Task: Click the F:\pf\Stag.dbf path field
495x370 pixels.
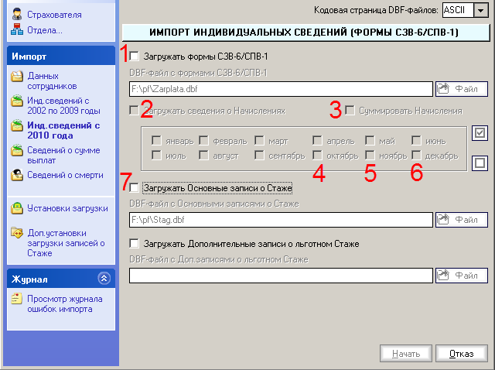Action: (281, 220)
